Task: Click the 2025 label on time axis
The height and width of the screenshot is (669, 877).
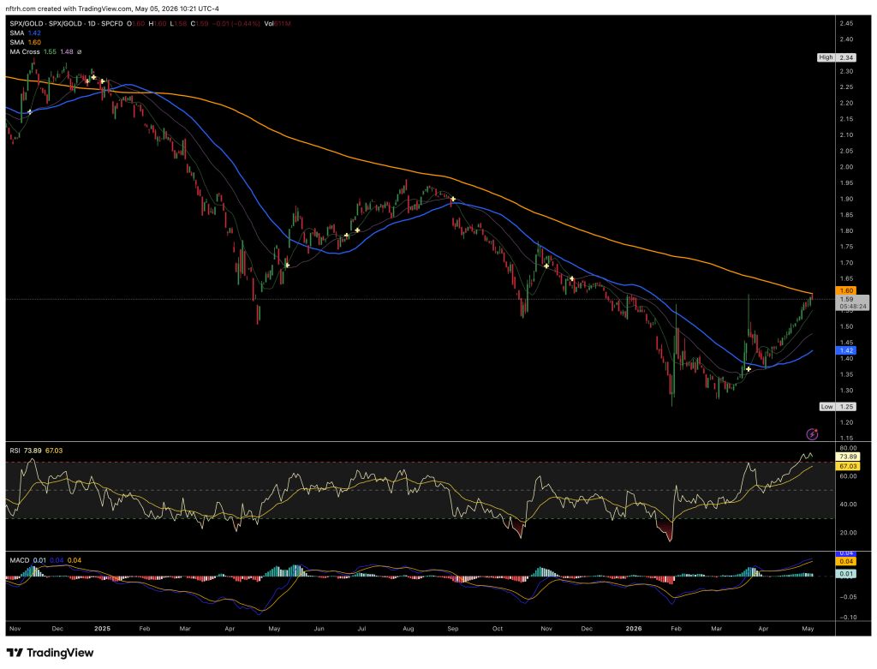Action: [103, 629]
